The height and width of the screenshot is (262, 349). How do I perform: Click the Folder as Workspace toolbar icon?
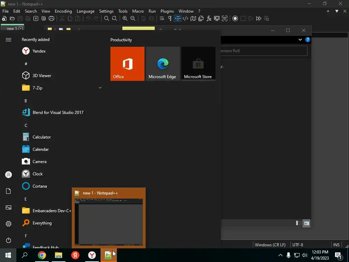pyautogui.click(x=217, y=18)
